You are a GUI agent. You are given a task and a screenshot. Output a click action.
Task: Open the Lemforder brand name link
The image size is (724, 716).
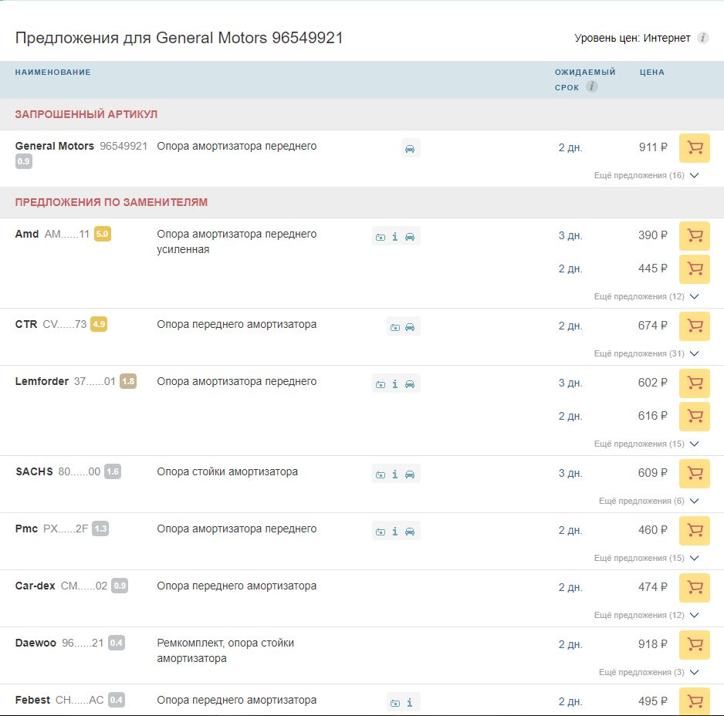42,381
